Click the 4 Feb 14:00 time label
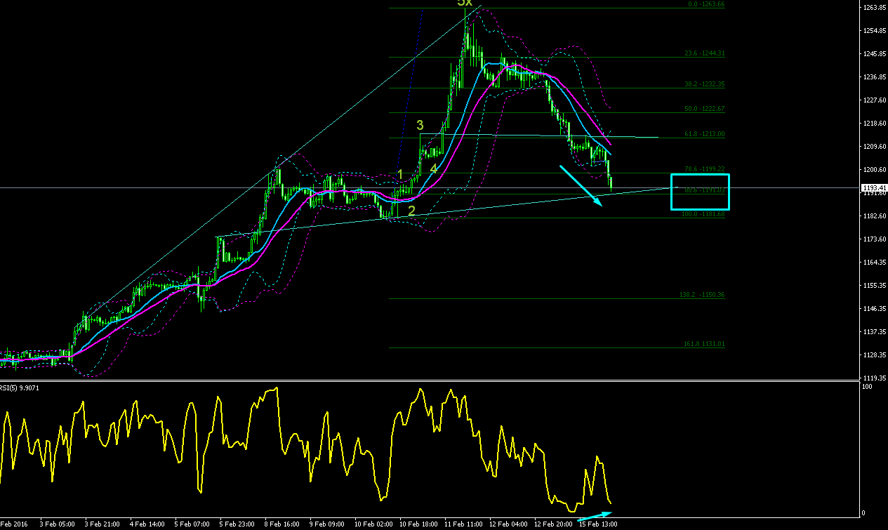 pyautogui.click(x=147, y=524)
